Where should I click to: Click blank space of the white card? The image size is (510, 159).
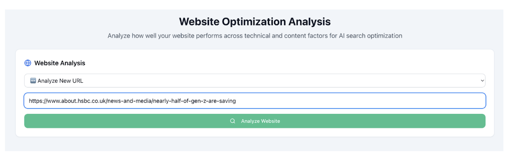click(x=290, y=63)
